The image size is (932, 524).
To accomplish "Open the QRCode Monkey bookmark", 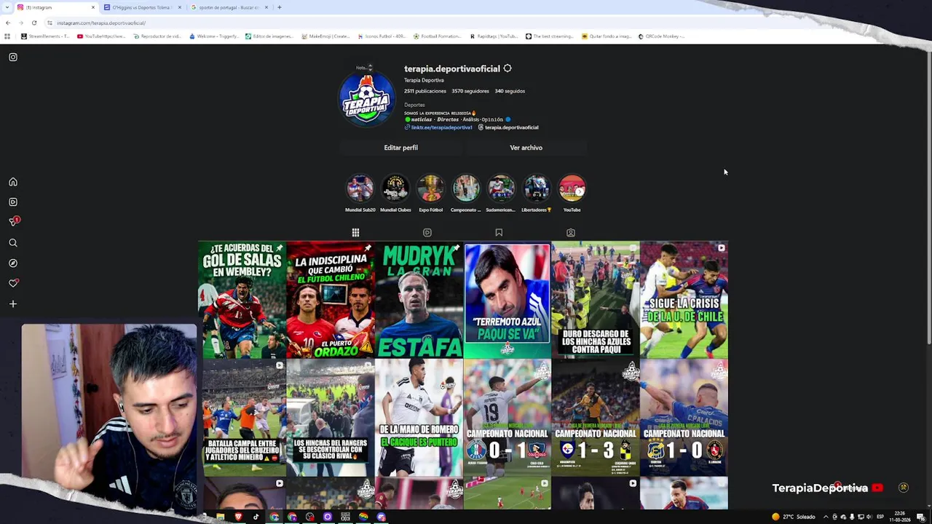I will point(661,36).
